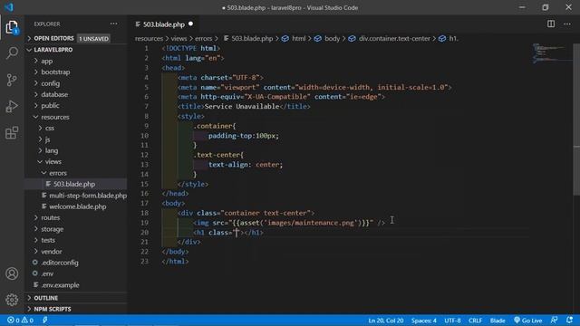Screen dimensions: 580x326
Task: Expand the css folder
Action: coord(50,129)
